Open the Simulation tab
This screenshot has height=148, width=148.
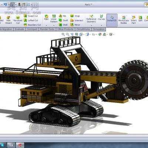[99, 29]
